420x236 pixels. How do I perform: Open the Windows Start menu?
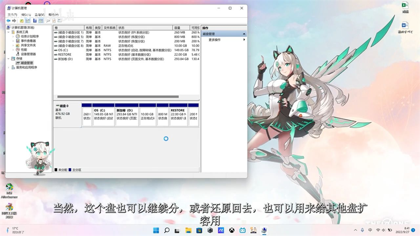point(156,230)
